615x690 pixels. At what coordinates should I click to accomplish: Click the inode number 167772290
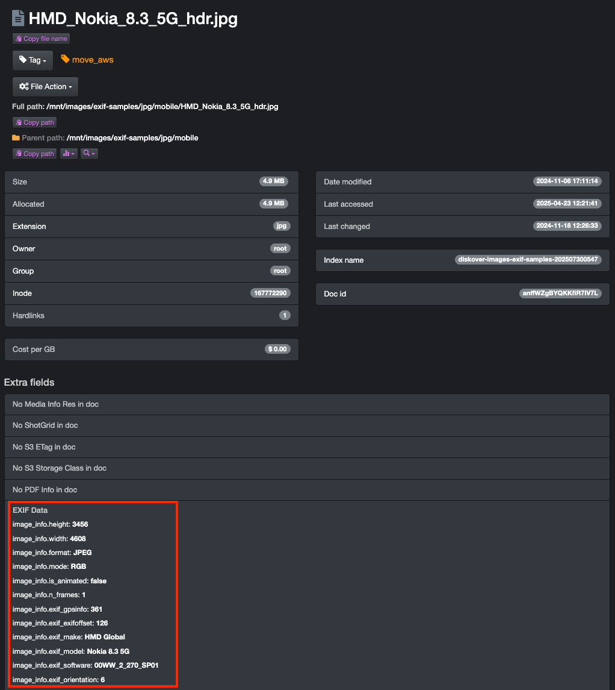[x=270, y=293]
